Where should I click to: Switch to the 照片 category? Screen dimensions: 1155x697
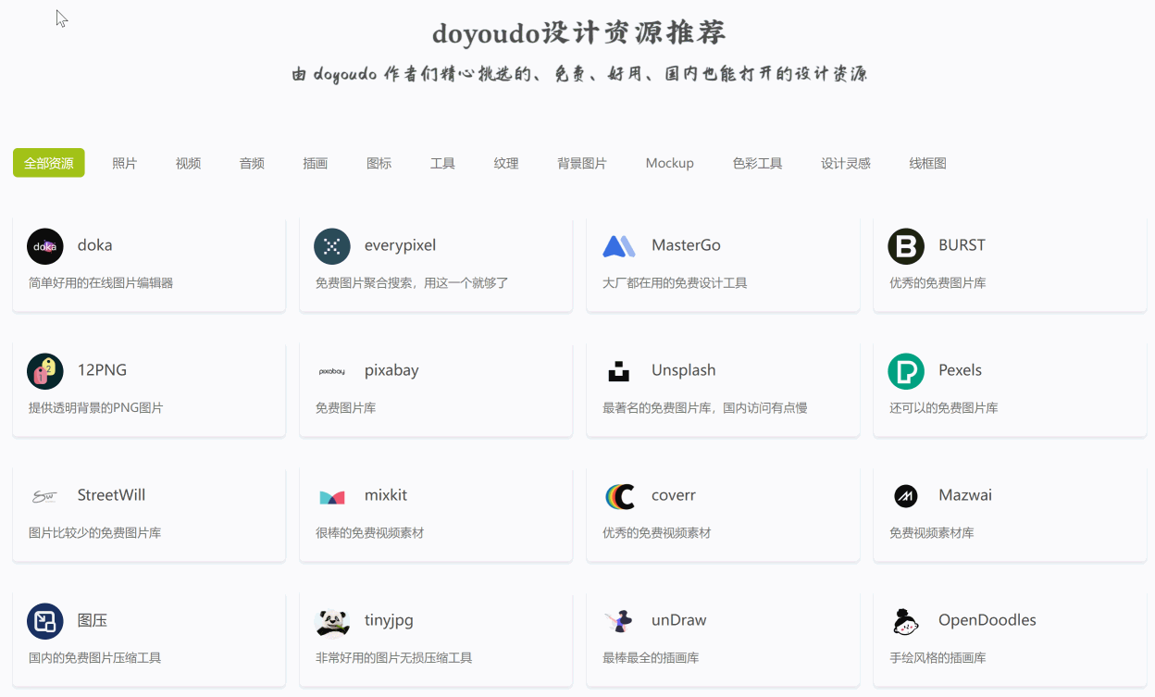(x=125, y=163)
